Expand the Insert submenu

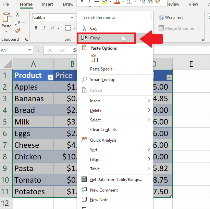pos(95,101)
